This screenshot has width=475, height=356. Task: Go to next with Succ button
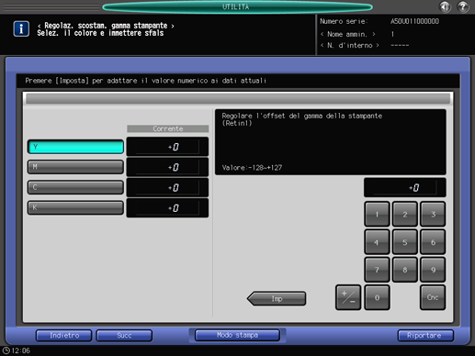(124, 336)
